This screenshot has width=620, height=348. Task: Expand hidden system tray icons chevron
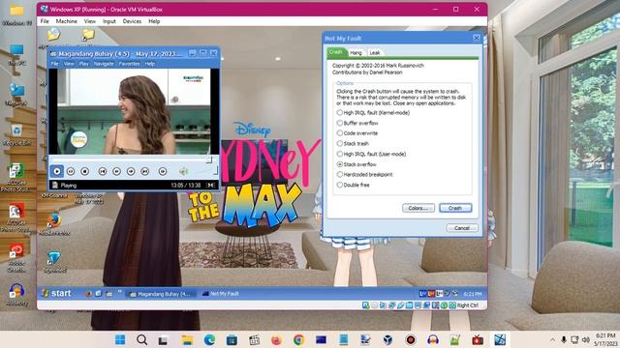click(x=552, y=339)
